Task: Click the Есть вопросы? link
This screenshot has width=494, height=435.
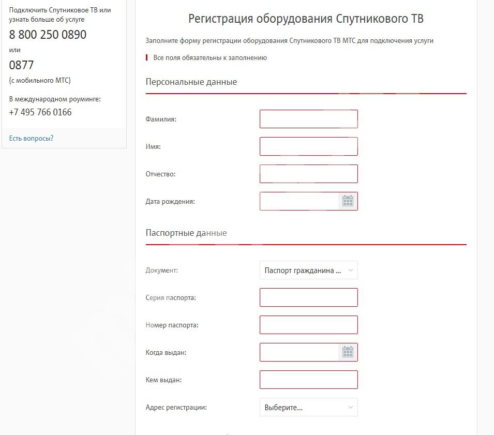Action: (31, 138)
